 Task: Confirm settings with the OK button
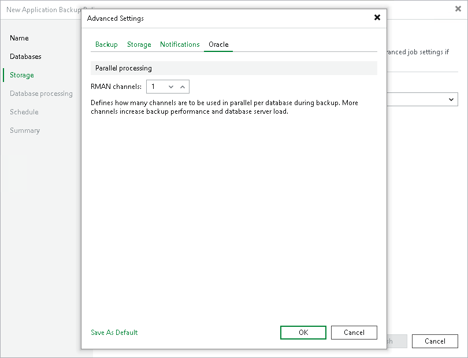[x=303, y=333]
